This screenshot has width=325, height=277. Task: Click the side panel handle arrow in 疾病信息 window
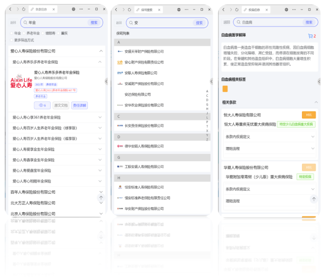coord(319,81)
